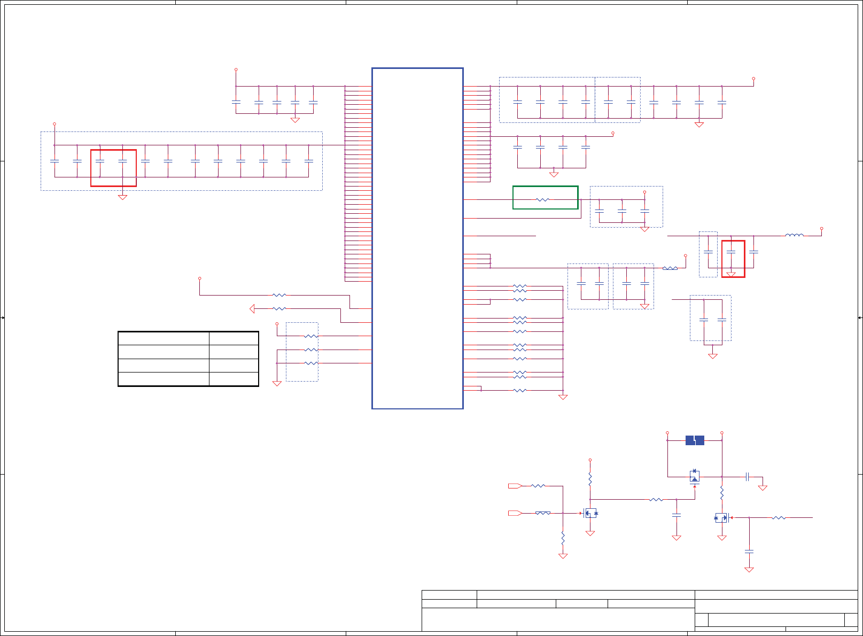The width and height of the screenshot is (863, 636).
Task: Click the ground symbol under the twelve-capacitor bank
Action: (x=122, y=197)
